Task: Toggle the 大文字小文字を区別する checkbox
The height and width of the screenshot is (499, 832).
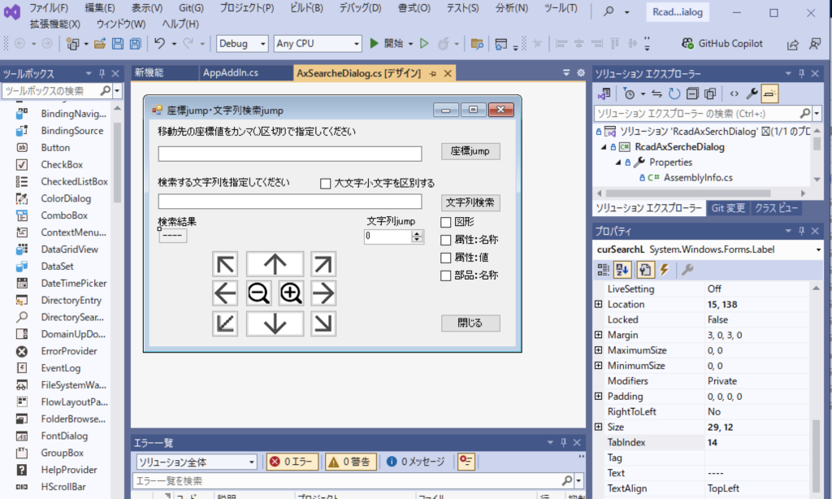Action: [x=325, y=184]
